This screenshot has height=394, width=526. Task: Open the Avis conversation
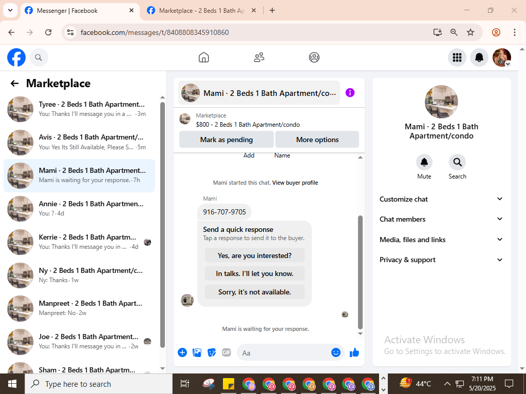(79, 143)
